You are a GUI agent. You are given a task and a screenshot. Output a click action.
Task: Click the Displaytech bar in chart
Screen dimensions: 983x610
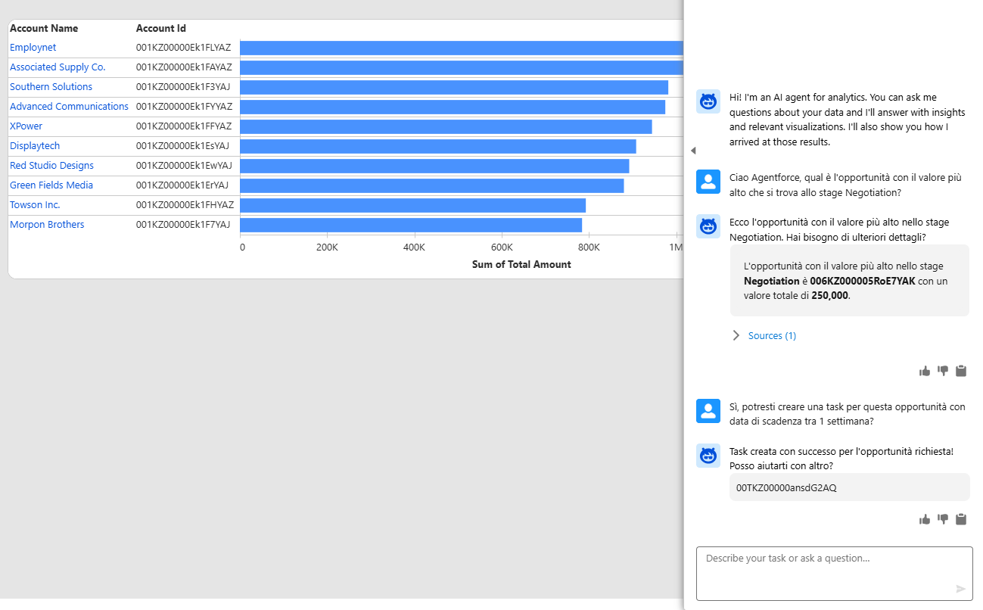[x=437, y=146]
